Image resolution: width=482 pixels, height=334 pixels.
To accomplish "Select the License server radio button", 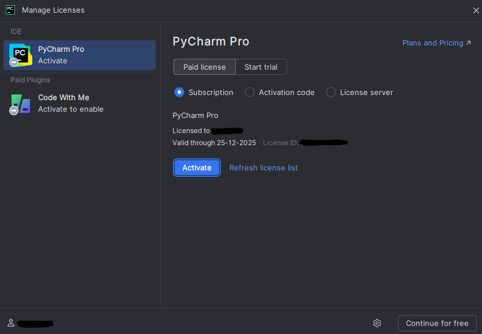I will pos(331,92).
